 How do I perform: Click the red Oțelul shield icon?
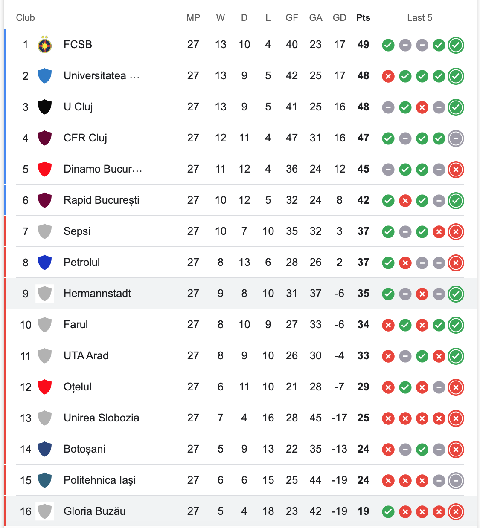coord(45,387)
